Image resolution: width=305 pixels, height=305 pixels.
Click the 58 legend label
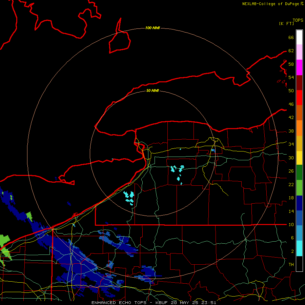point(291,64)
